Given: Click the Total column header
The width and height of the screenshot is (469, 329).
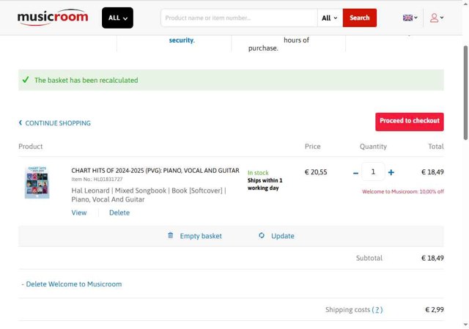Looking at the screenshot, I should point(436,147).
